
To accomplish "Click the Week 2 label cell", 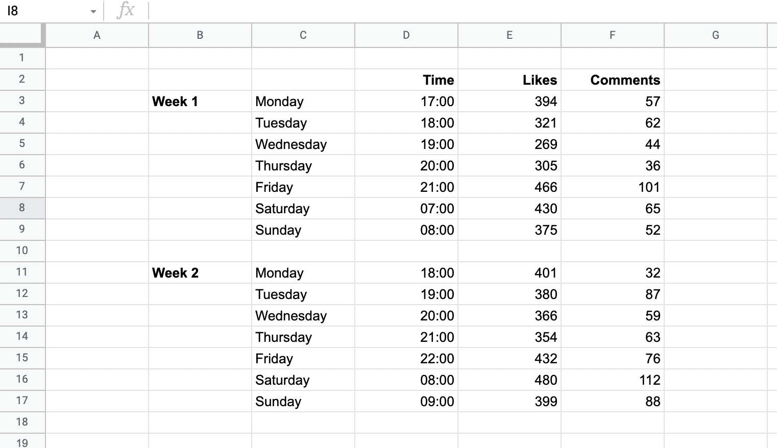I will [x=200, y=273].
